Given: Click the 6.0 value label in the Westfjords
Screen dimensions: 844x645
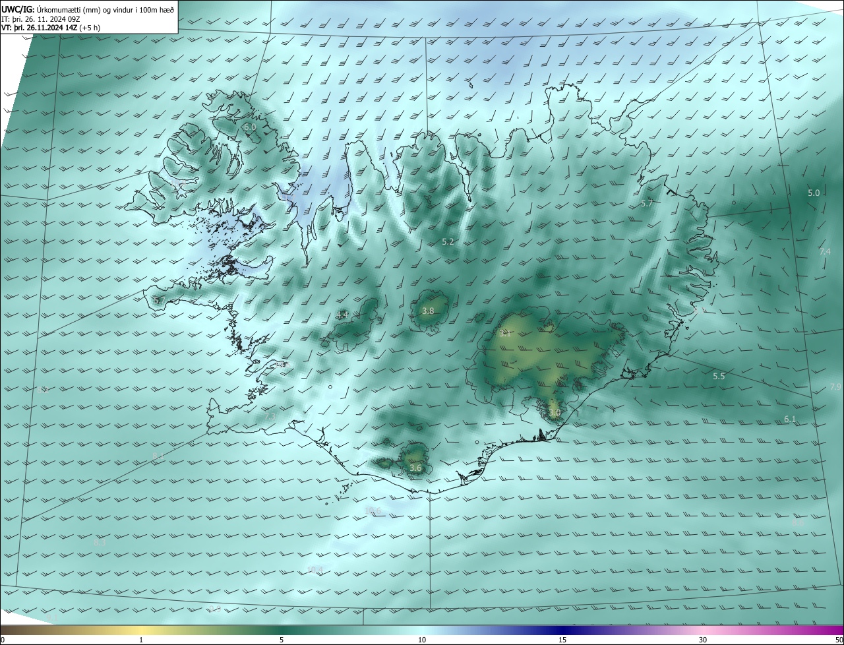Looking at the screenshot, I should (249, 127).
